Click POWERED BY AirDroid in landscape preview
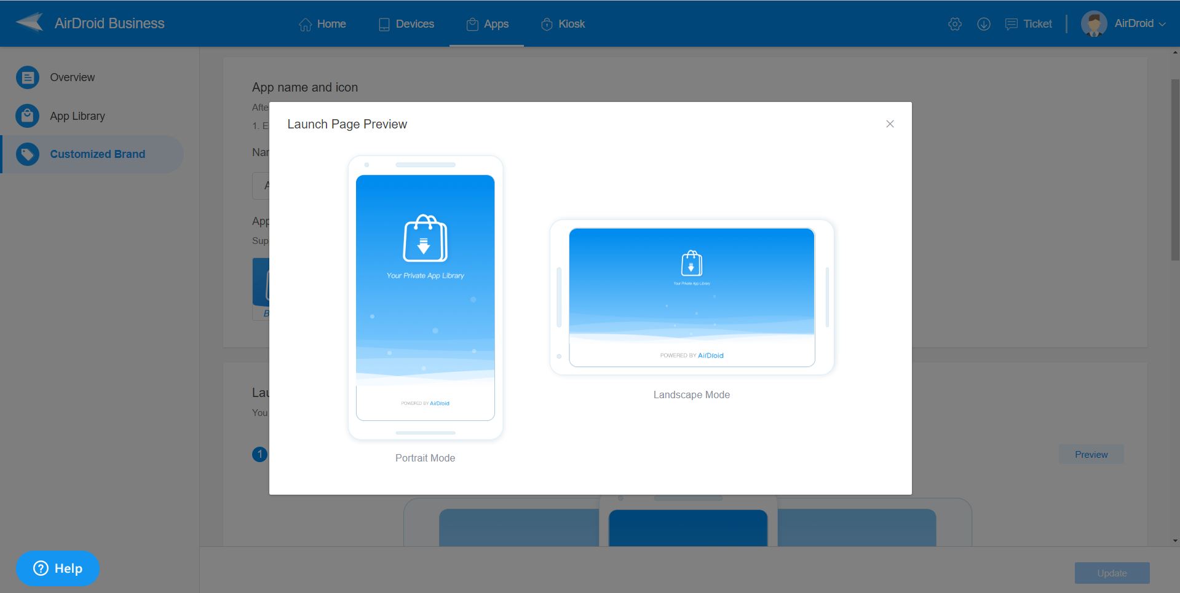Image resolution: width=1180 pixels, height=593 pixels. [692, 355]
